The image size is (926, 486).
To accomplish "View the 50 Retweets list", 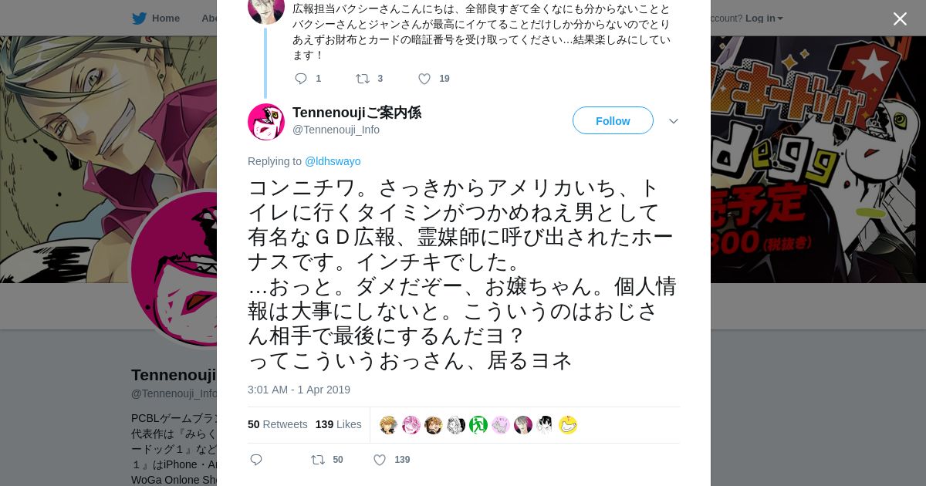I will [x=277, y=424].
